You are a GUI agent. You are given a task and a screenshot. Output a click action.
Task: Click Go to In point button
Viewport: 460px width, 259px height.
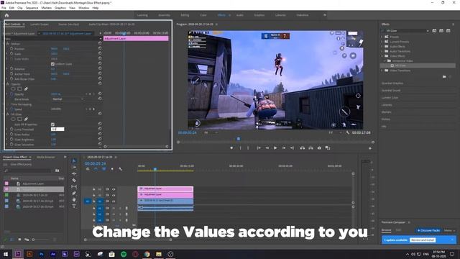pos(259,148)
